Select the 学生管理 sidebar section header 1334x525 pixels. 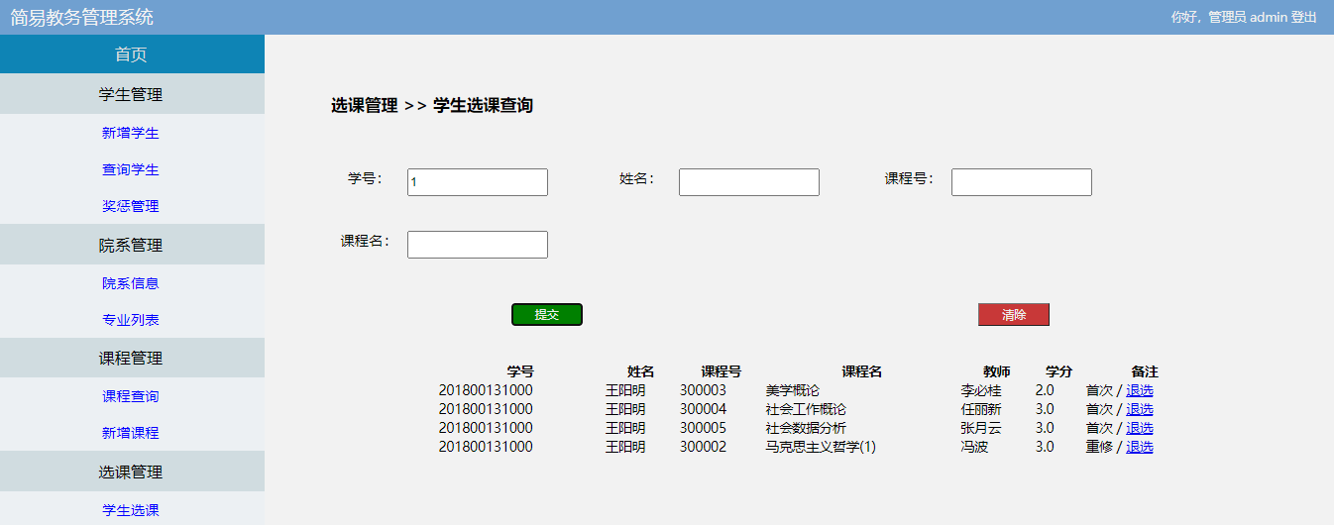pyautogui.click(x=132, y=95)
